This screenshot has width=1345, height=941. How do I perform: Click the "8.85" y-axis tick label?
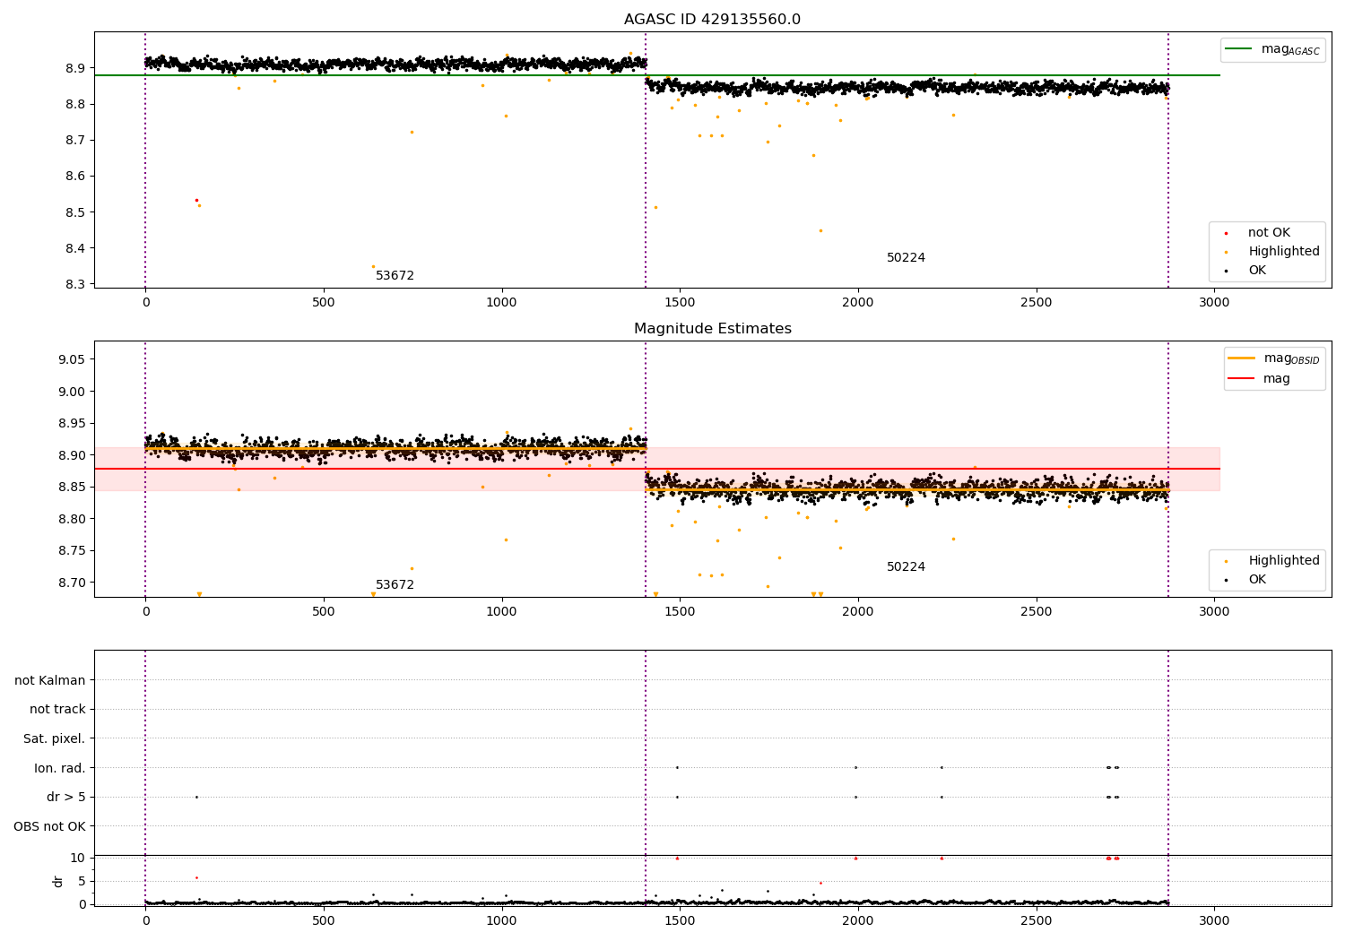[x=72, y=487]
